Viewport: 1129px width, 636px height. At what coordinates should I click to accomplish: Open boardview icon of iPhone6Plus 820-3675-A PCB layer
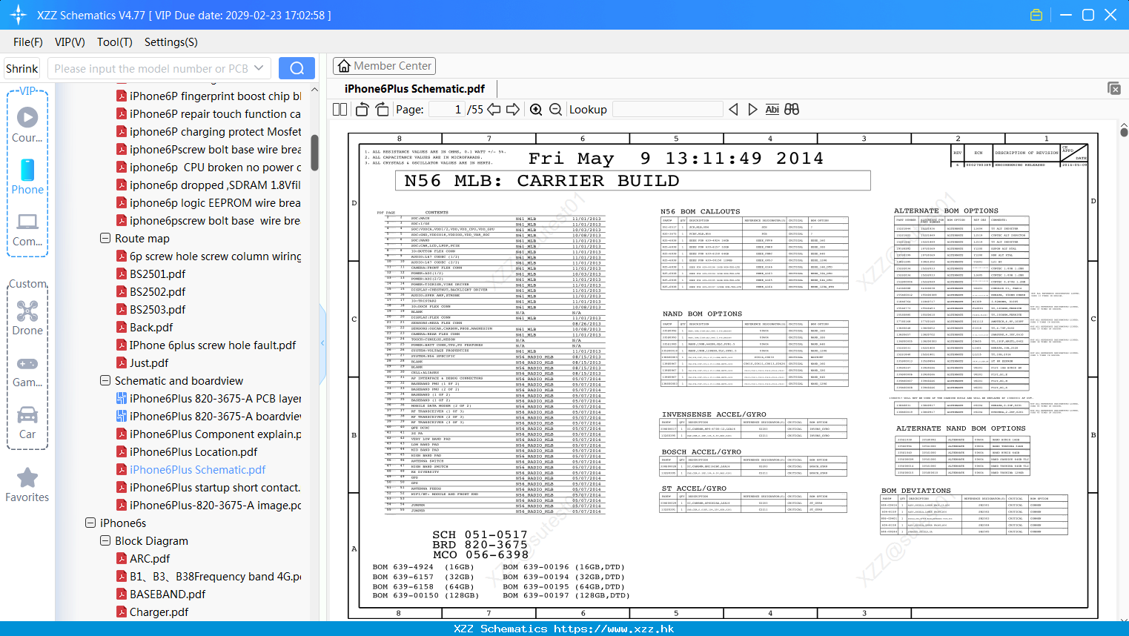122,398
